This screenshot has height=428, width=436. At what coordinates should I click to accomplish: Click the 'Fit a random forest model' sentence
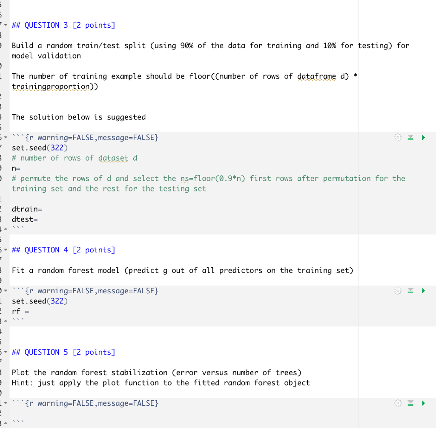point(182,270)
